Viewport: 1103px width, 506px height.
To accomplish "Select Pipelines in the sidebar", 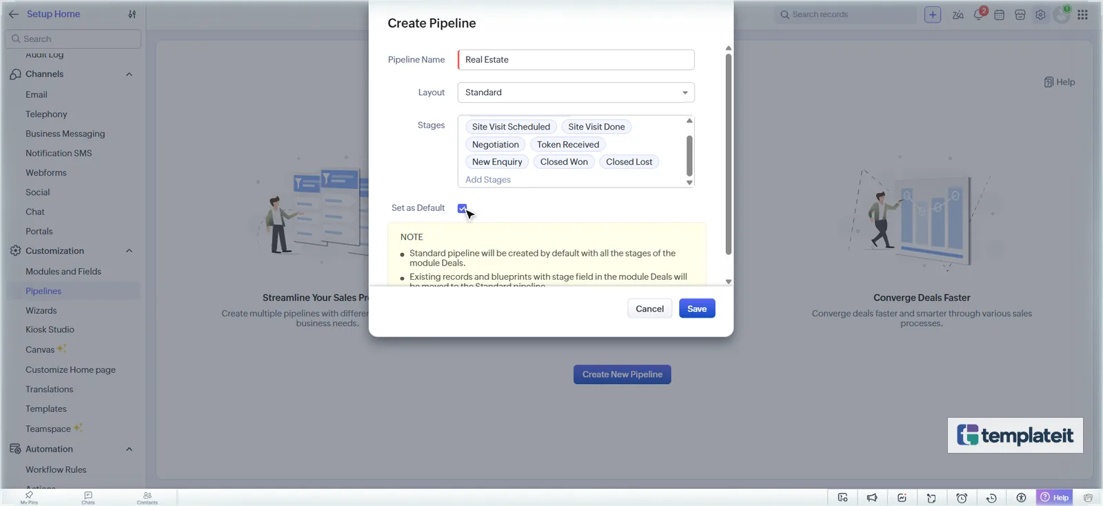I will (x=43, y=291).
